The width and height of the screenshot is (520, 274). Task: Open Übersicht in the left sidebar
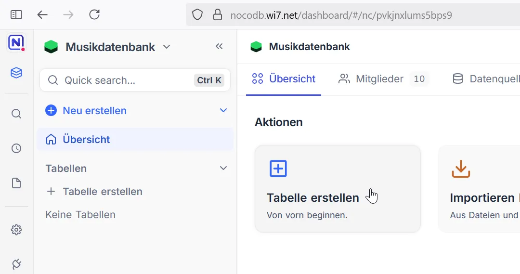click(x=87, y=140)
